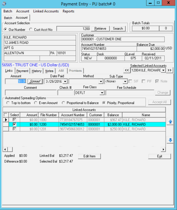Choose Proportional to Balance option
The height and width of the screenshot is (210, 177).
coord(63,103)
